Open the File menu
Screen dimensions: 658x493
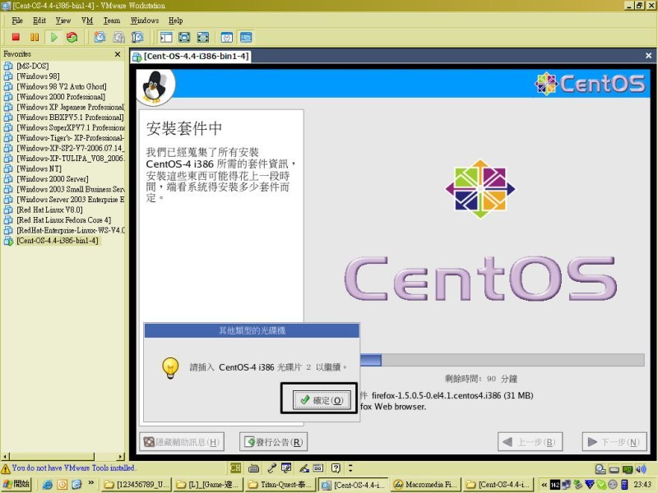point(17,21)
